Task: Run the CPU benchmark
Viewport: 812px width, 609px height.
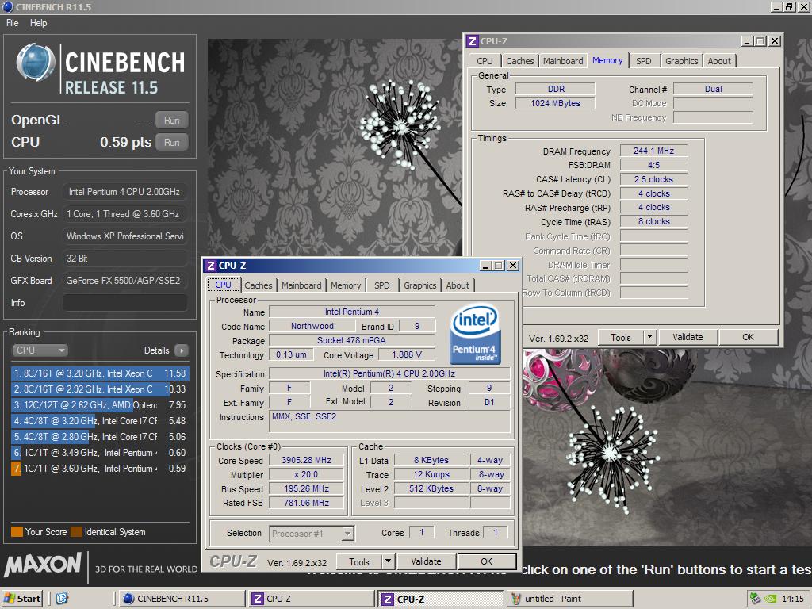Action: click(172, 143)
